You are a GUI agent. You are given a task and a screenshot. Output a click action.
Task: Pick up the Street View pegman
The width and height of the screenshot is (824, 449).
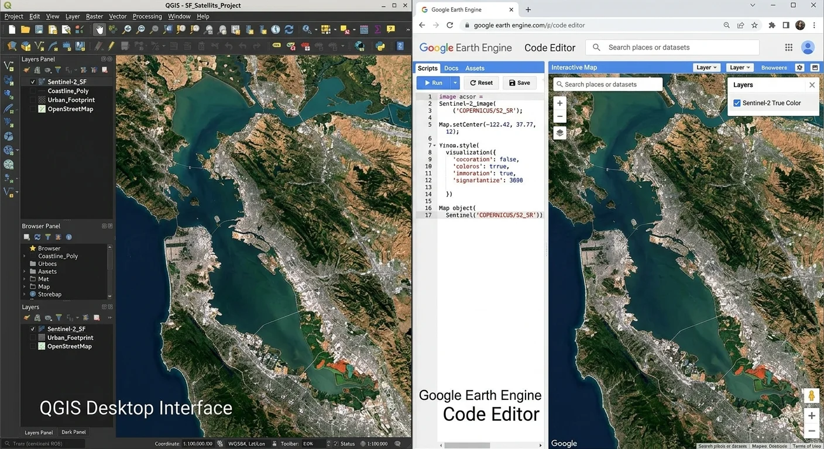tap(811, 396)
